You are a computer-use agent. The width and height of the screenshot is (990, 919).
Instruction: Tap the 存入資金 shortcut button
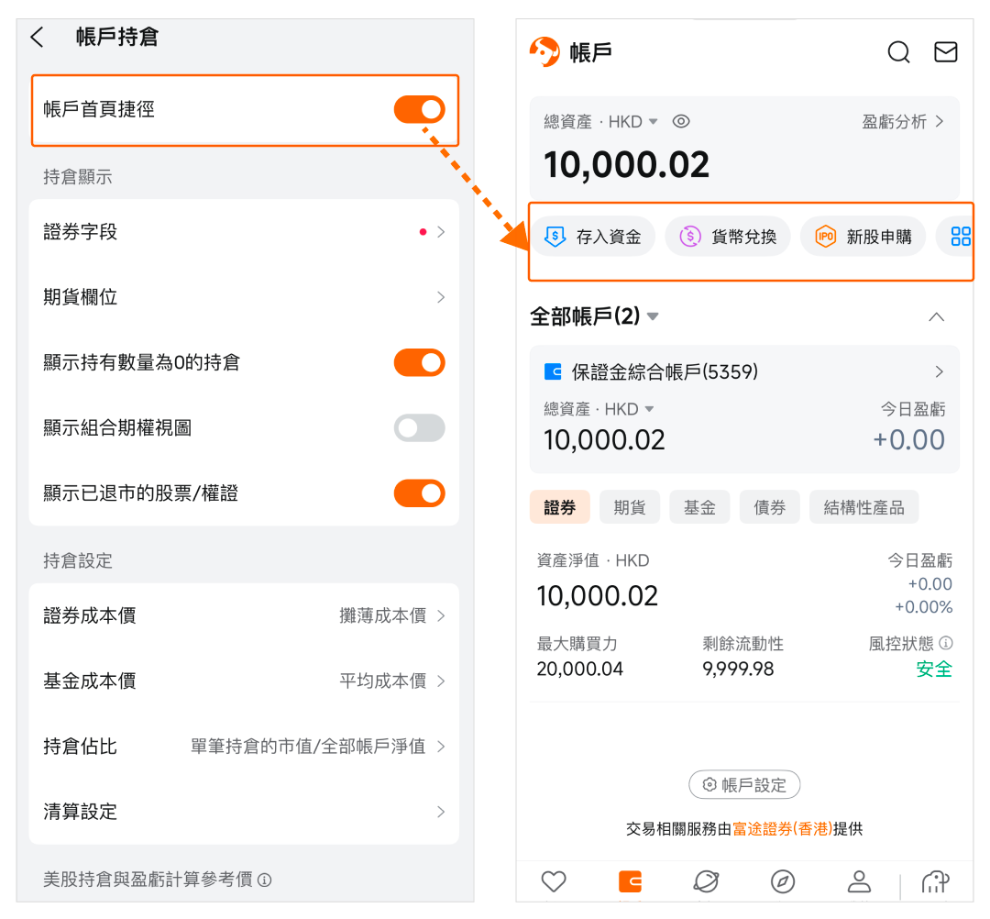[594, 237]
